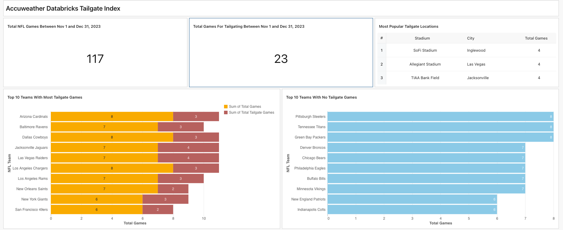Click the counter value 23

[281, 59]
